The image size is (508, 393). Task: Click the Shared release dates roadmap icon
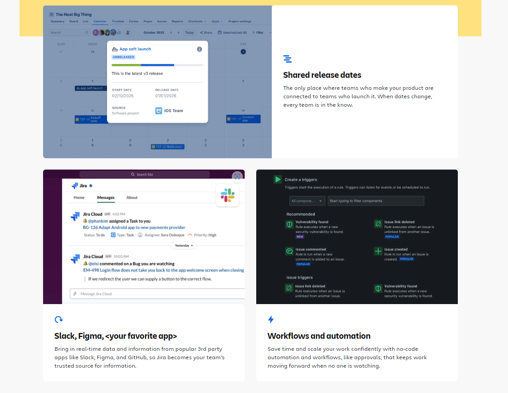[x=287, y=59]
